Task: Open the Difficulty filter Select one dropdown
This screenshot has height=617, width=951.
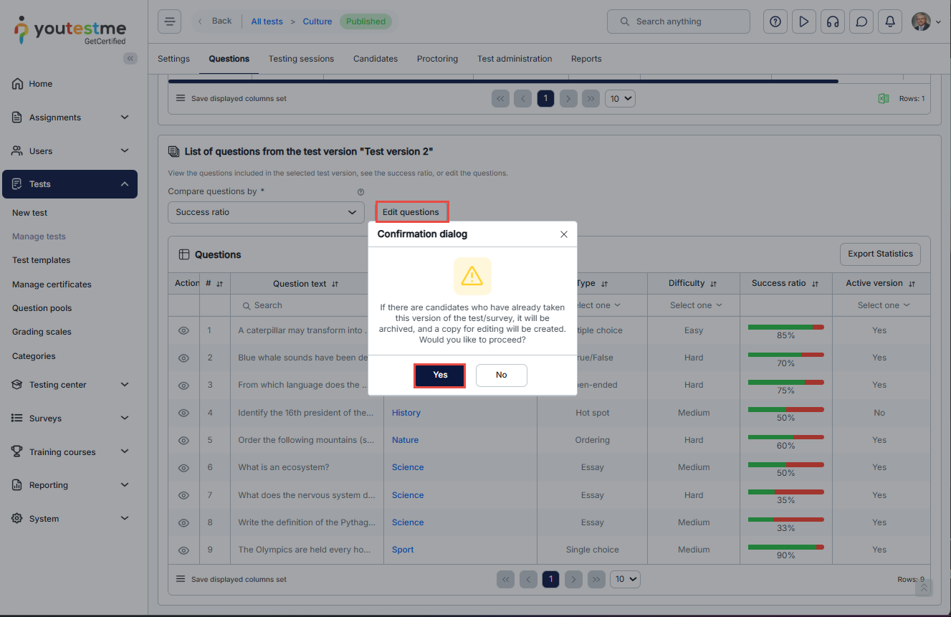Action: pos(695,305)
